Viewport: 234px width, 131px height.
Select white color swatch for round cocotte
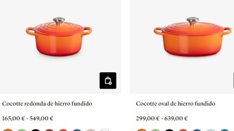(104, 130)
